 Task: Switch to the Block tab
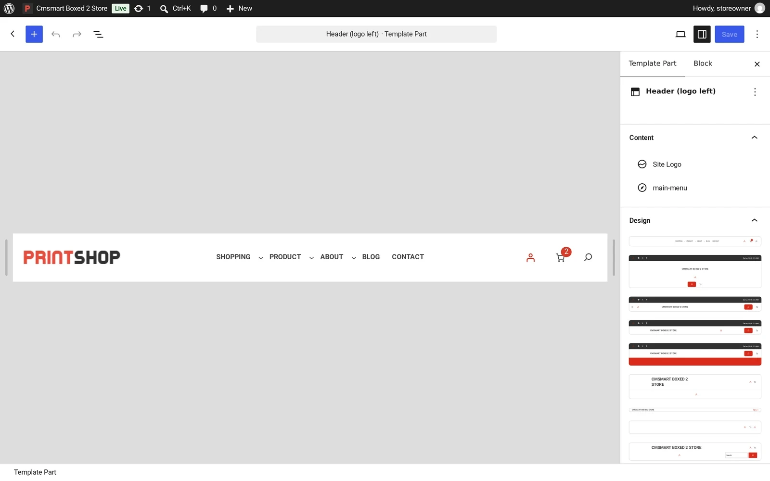703,63
